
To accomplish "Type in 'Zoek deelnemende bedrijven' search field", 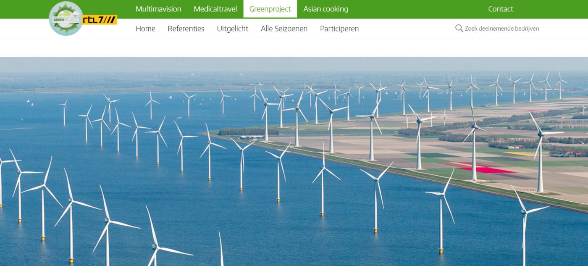I will 501,29.
